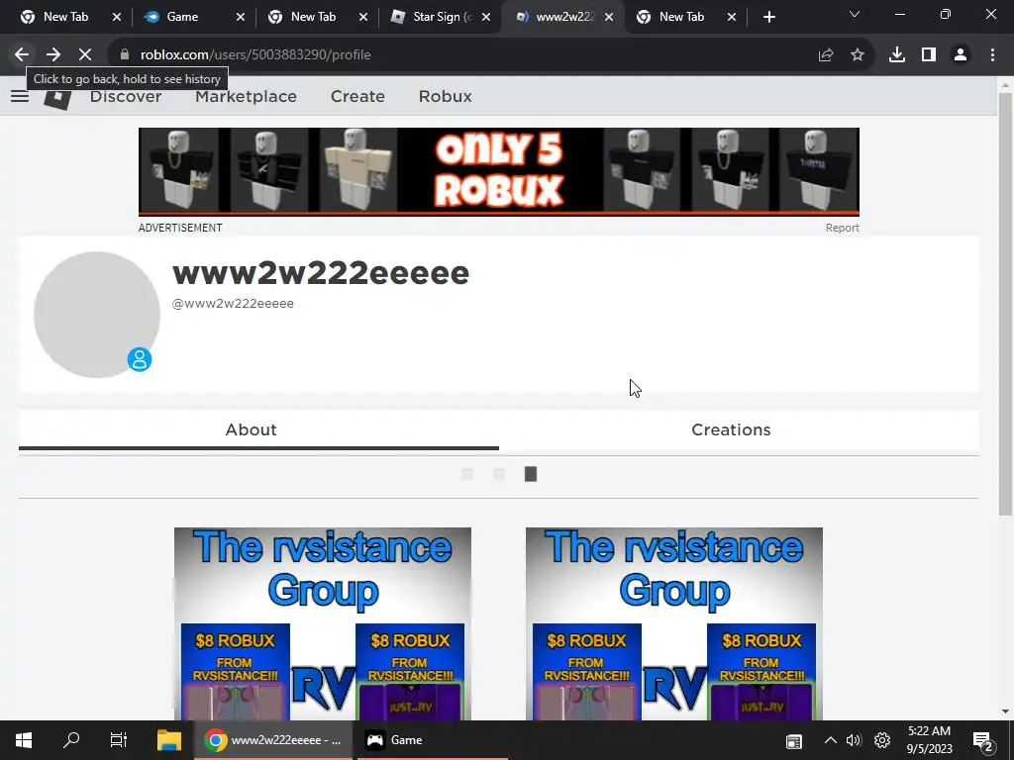The height and width of the screenshot is (760, 1014).
Task: Open File Explorer from the taskbar
Action: 168,740
